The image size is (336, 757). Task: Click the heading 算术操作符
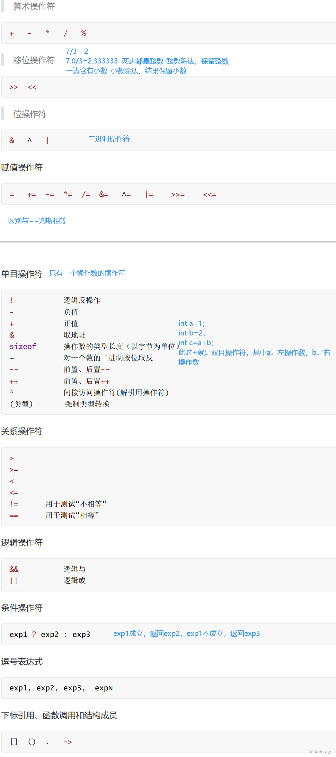34,7
